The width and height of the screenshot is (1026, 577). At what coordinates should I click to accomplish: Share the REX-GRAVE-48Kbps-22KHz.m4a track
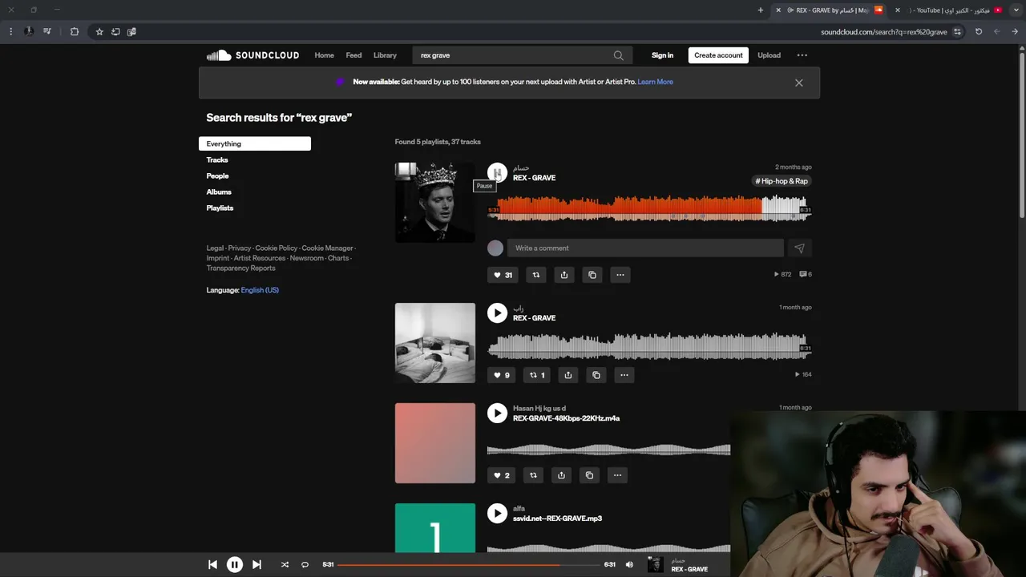(x=561, y=475)
